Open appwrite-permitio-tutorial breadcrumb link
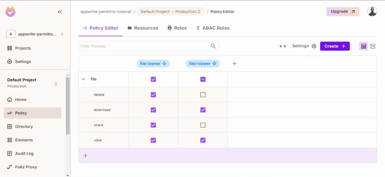Viewport: 385px width, 177px height. tap(106, 12)
